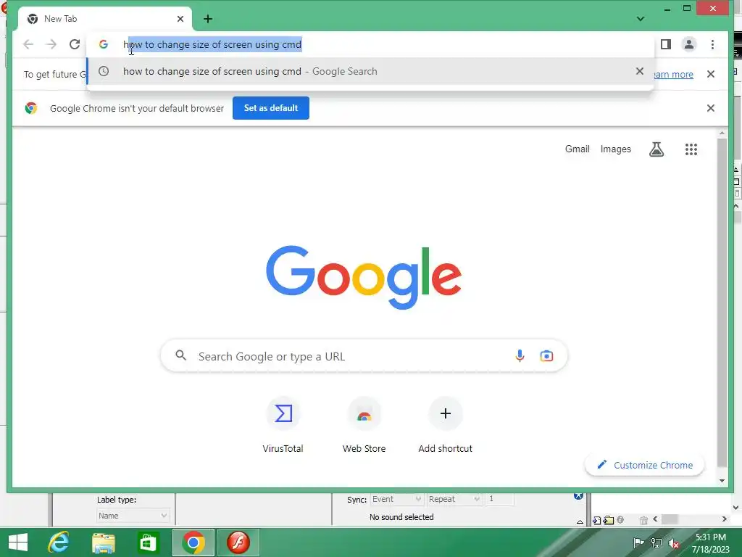Open the Chrome three-dot menu
The image size is (742, 557).
coord(713,44)
